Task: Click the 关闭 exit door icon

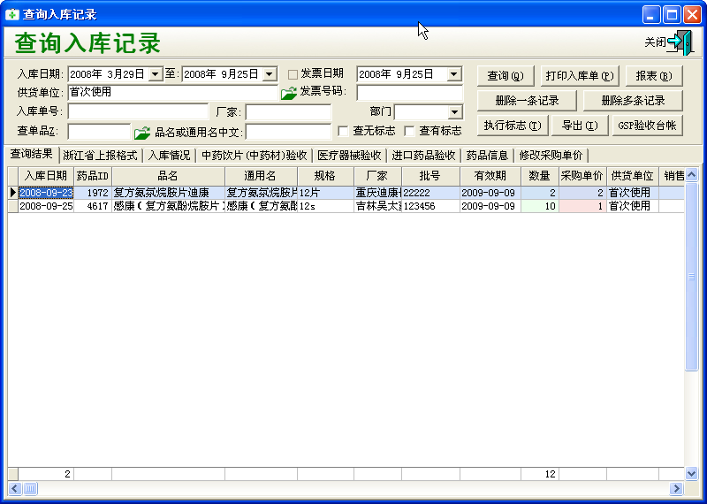Action: click(x=680, y=42)
